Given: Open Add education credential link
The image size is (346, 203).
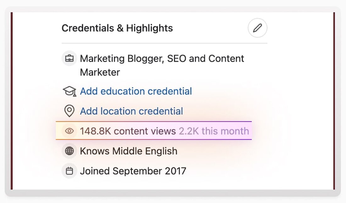Looking at the screenshot, I should (136, 91).
